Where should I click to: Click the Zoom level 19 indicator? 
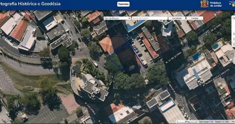[206, 121]
